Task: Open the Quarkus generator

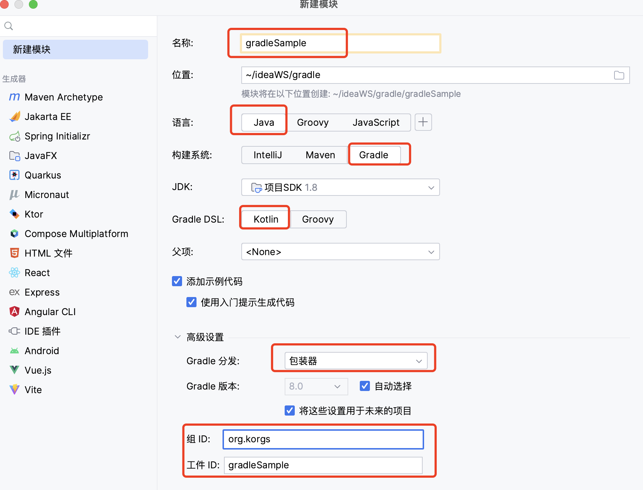Action: tap(43, 175)
